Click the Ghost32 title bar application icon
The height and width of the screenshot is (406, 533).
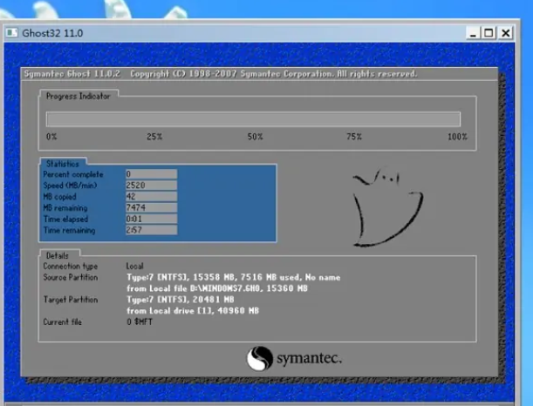click(12, 33)
